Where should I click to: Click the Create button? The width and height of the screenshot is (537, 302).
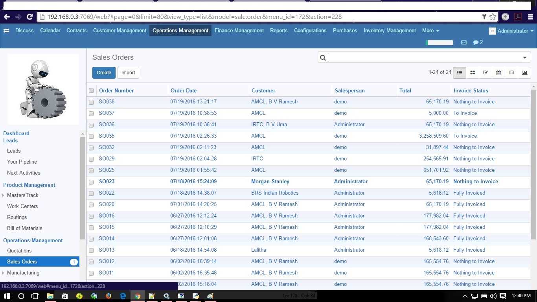coord(104,73)
